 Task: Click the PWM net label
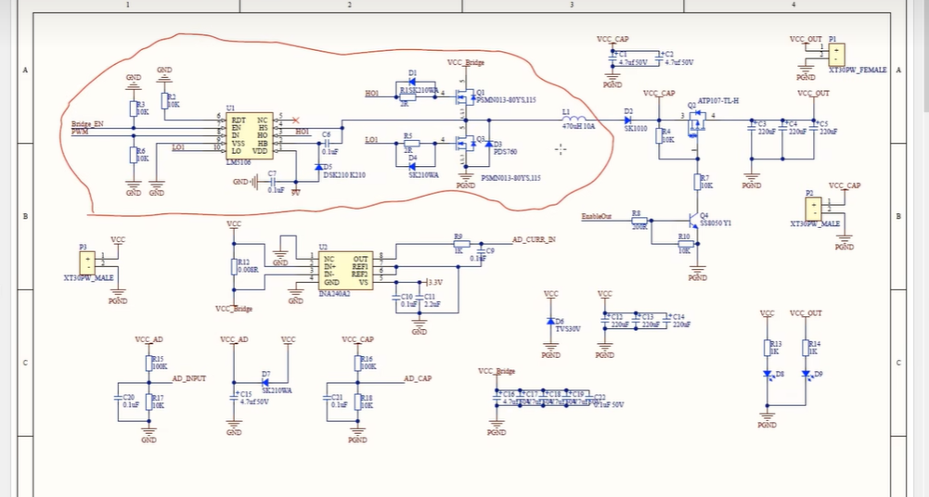click(80, 132)
